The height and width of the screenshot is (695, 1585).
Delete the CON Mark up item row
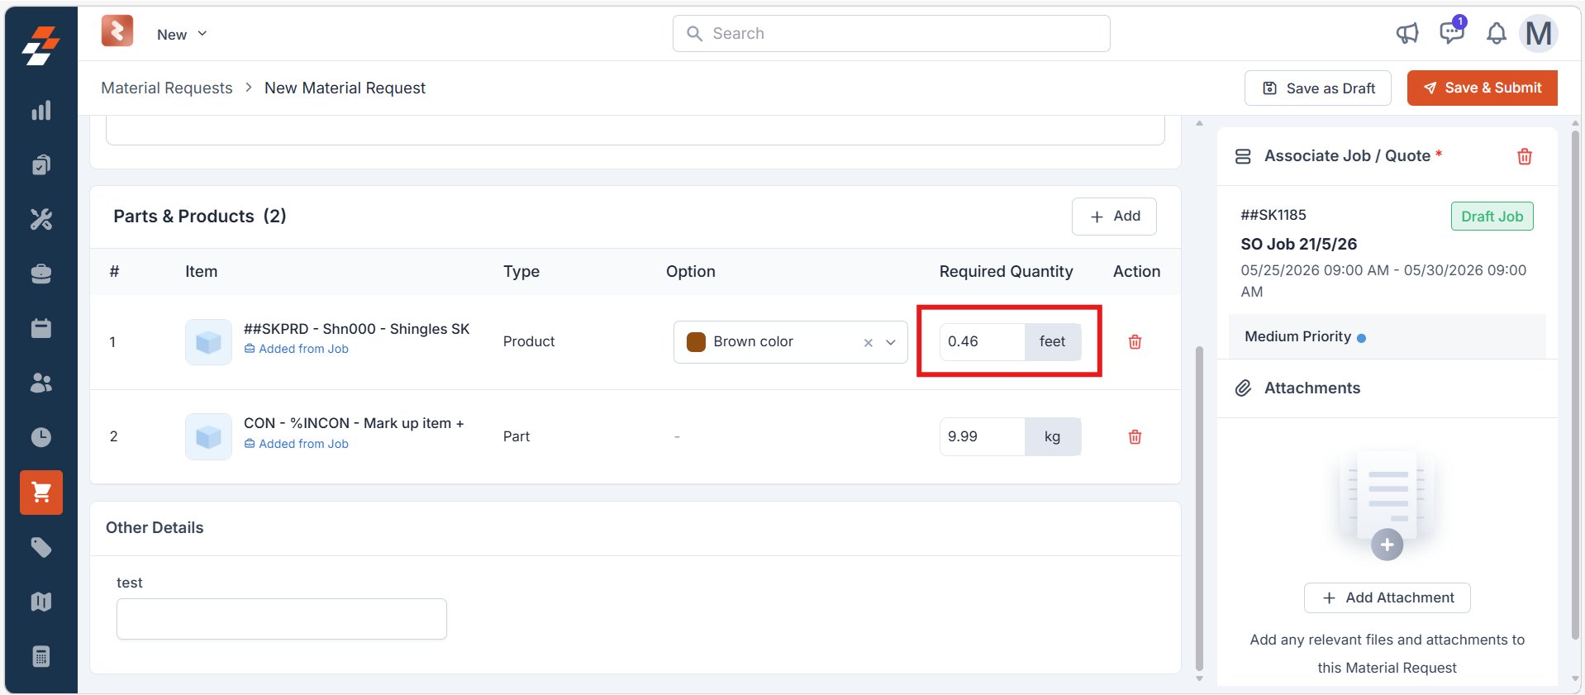coord(1135,436)
